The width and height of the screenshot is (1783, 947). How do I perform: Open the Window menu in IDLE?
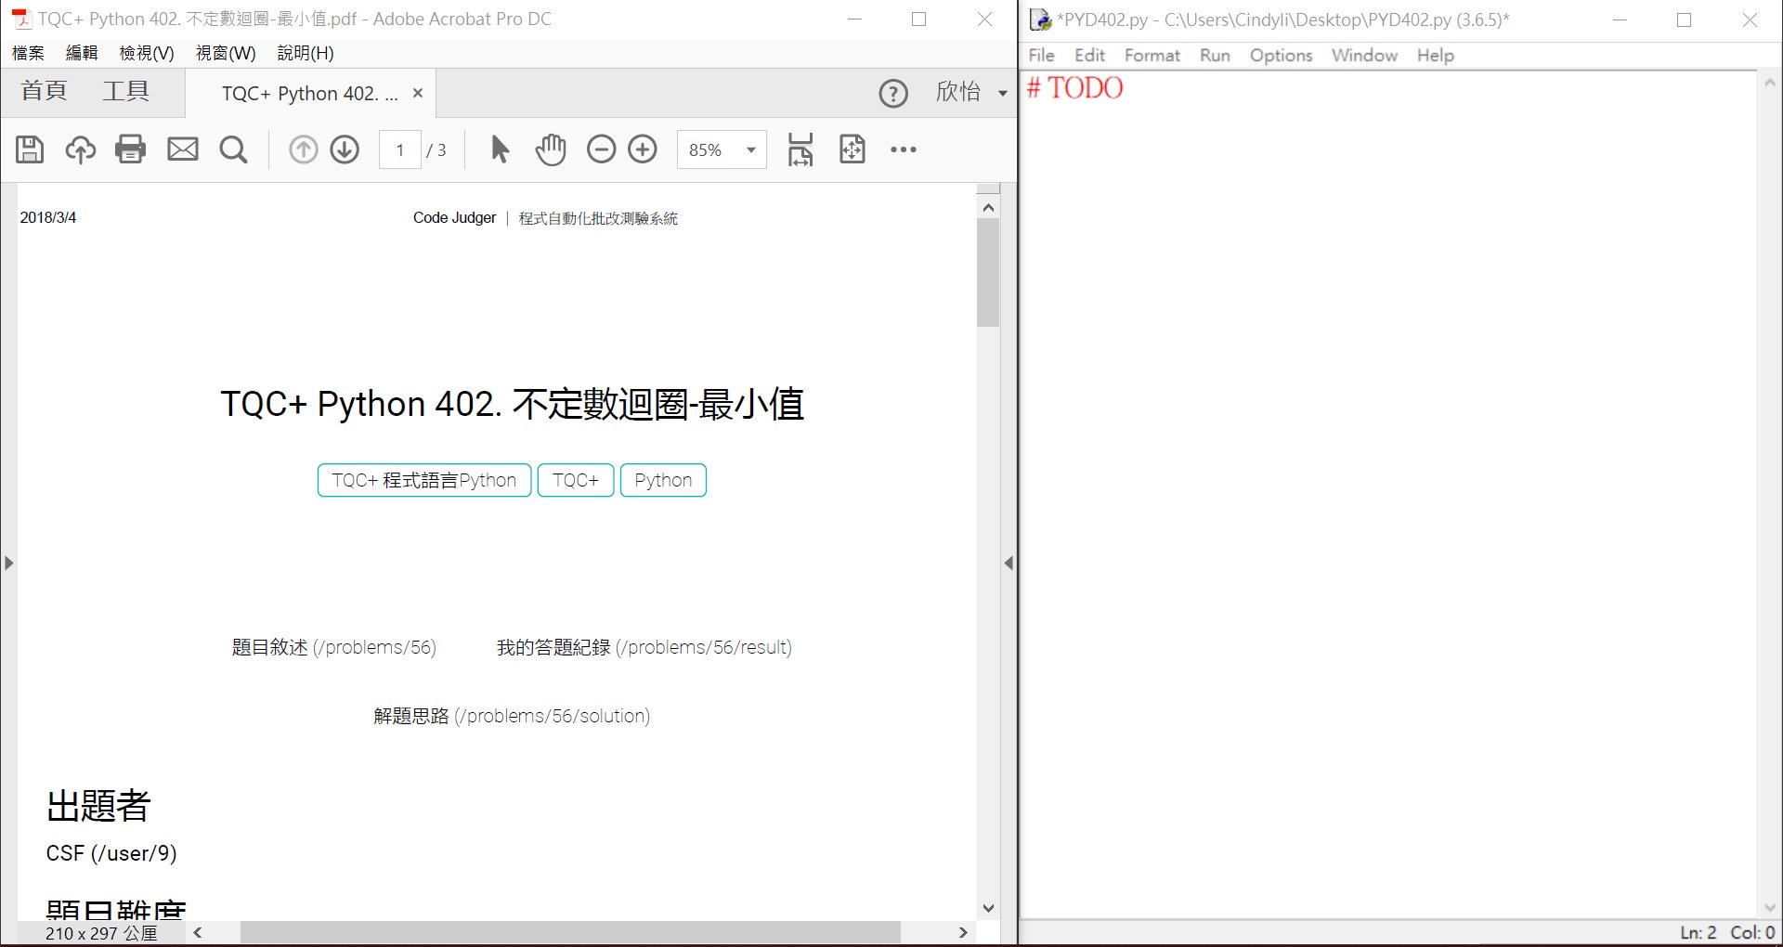1364,55
